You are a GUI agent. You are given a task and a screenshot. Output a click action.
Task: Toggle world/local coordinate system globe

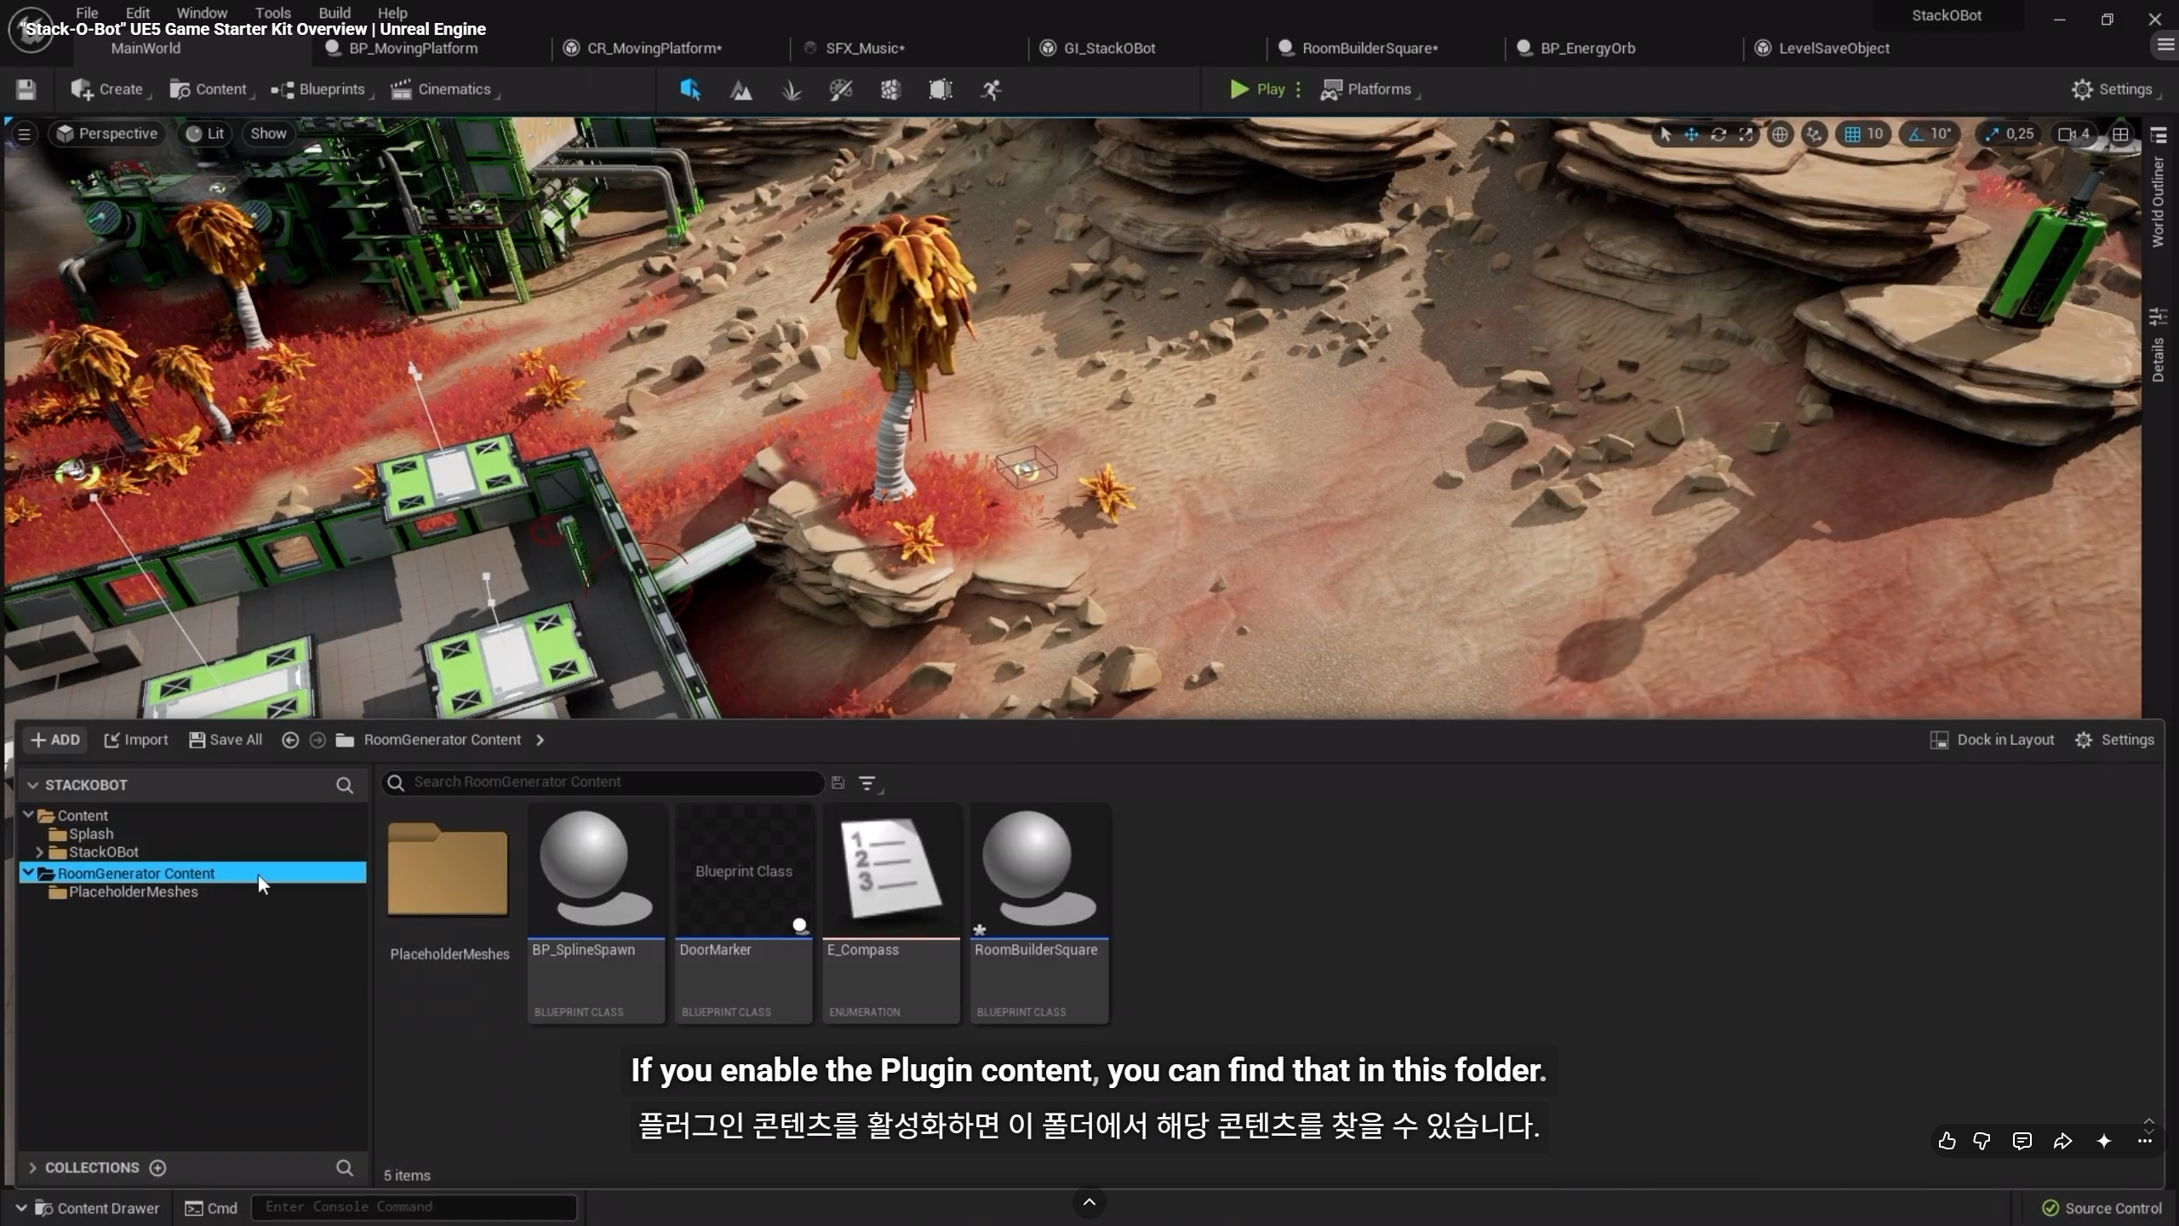click(1780, 134)
